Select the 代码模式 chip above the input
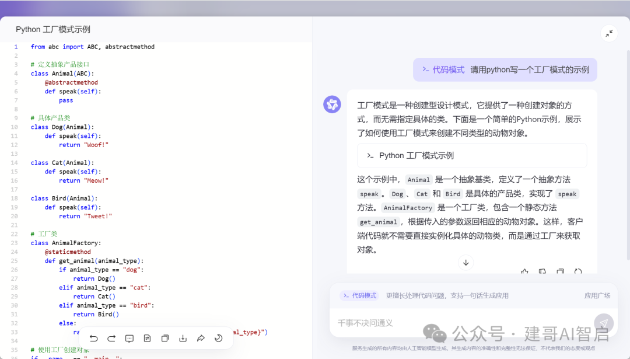 click(x=359, y=295)
